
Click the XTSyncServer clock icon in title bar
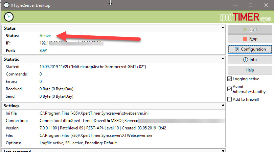coord(6,5)
